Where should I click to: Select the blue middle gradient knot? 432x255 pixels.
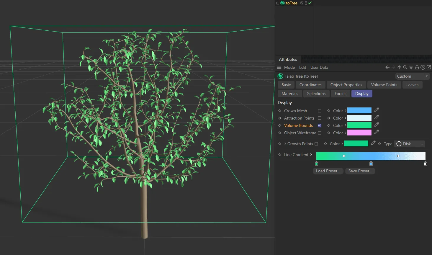pyautogui.click(x=371, y=164)
